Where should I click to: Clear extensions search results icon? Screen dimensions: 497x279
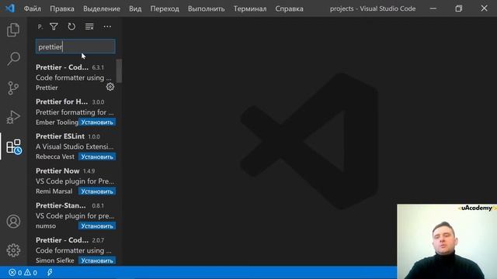(x=89, y=26)
